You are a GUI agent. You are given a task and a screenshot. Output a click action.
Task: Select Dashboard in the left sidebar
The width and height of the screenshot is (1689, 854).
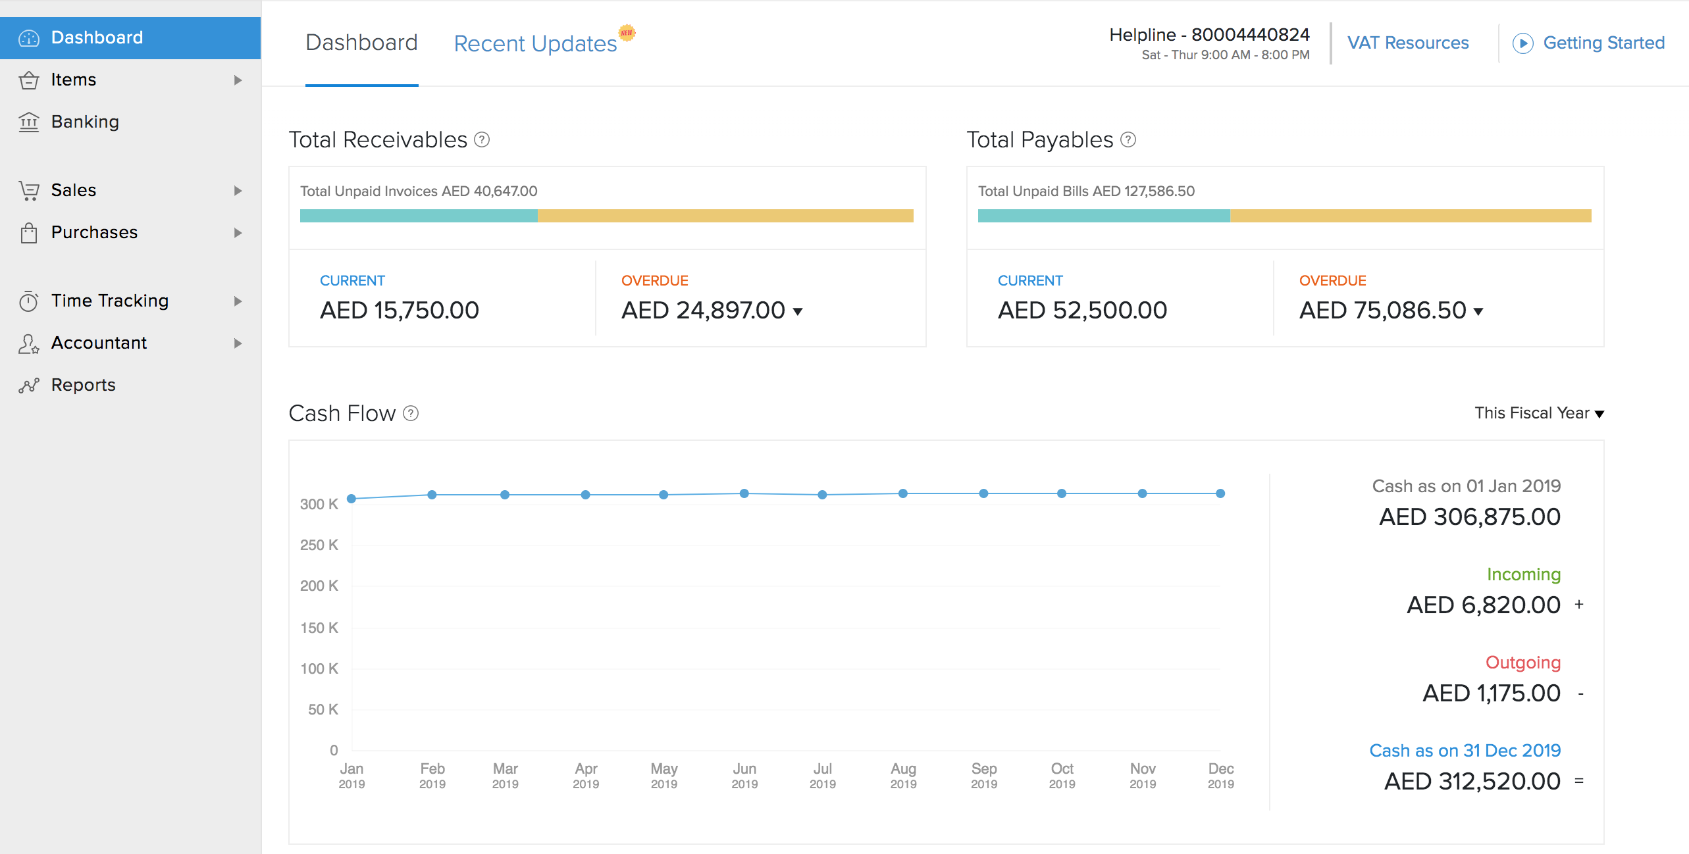(x=97, y=38)
